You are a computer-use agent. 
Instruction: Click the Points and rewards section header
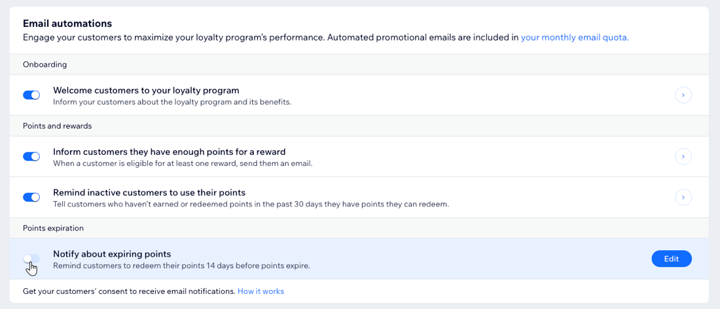coord(58,125)
